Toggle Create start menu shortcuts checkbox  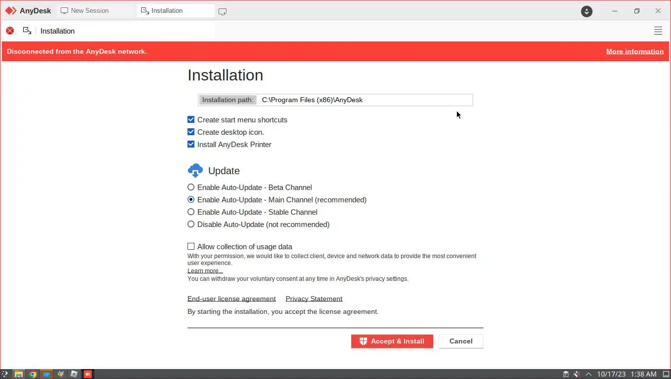tap(191, 119)
